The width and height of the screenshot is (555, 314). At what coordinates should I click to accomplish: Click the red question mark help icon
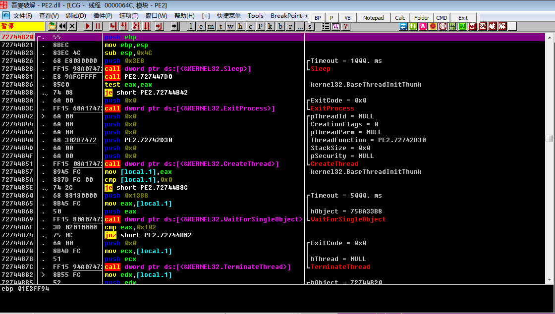pos(346,26)
